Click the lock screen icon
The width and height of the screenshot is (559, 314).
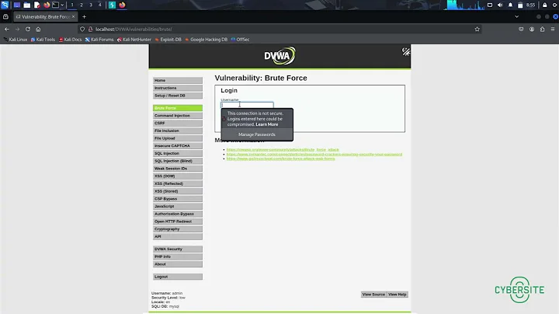tap(545, 5)
